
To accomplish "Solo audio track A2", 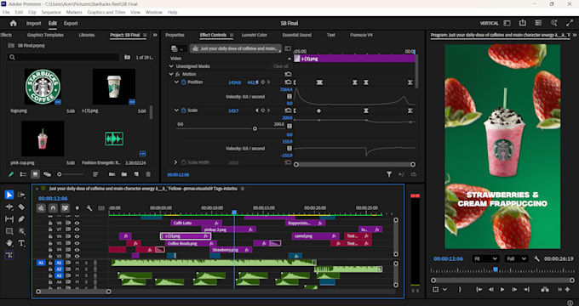I will [x=86, y=269].
